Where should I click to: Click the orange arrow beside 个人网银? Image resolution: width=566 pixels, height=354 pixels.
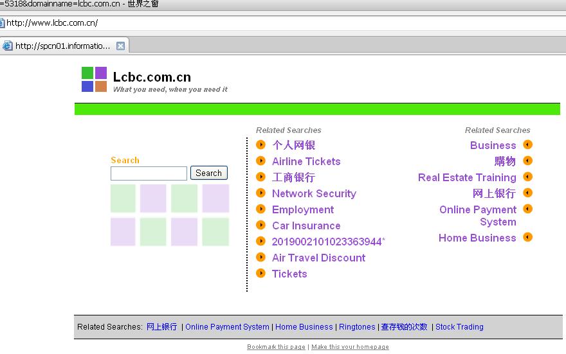(x=260, y=145)
